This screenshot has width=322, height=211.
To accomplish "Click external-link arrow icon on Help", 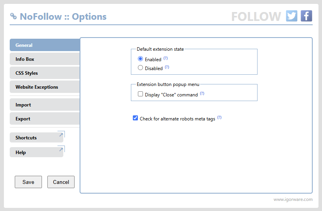I will (61, 149).
